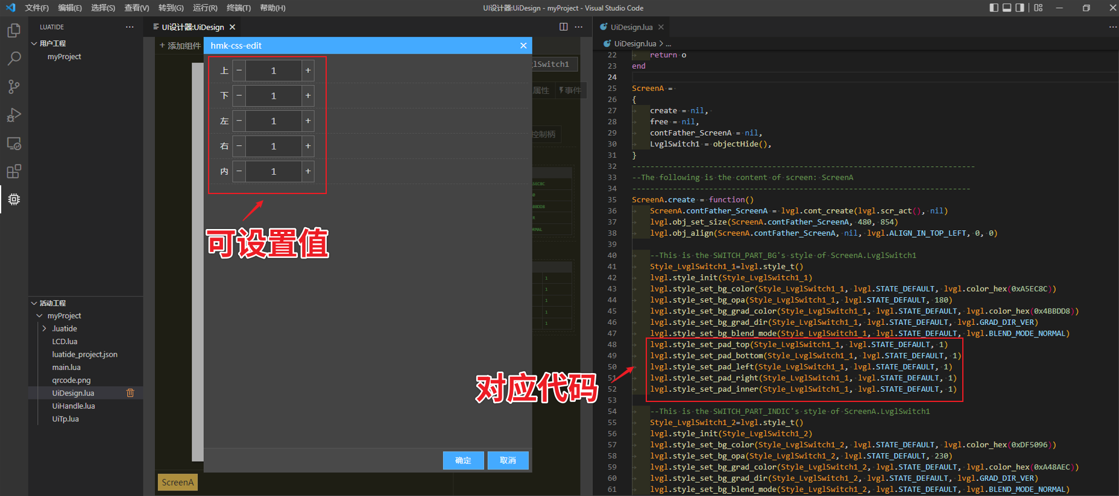Image resolution: width=1119 pixels, height=496 pixels.
Task: Toggle the primary side bar layout
Action: (x=994, y=8)
